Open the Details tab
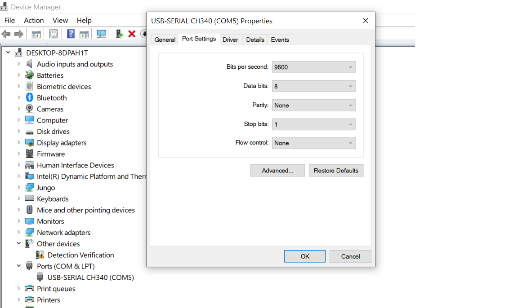 tap(255, 40)
